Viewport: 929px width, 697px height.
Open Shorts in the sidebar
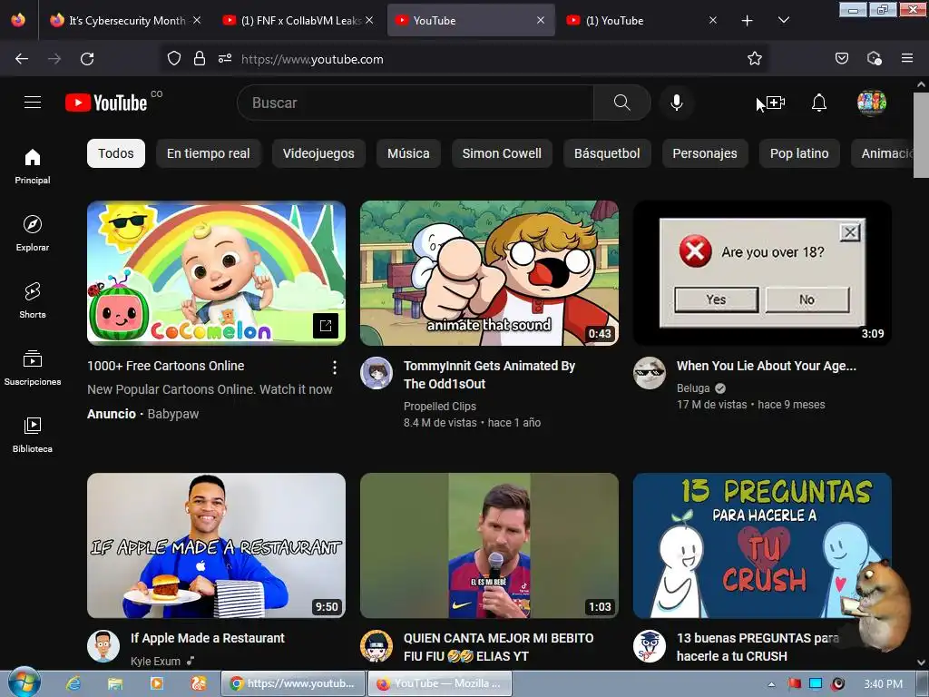click(33, 300)
